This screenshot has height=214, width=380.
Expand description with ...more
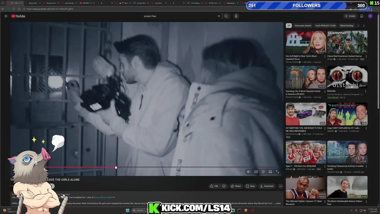[277, 203]
